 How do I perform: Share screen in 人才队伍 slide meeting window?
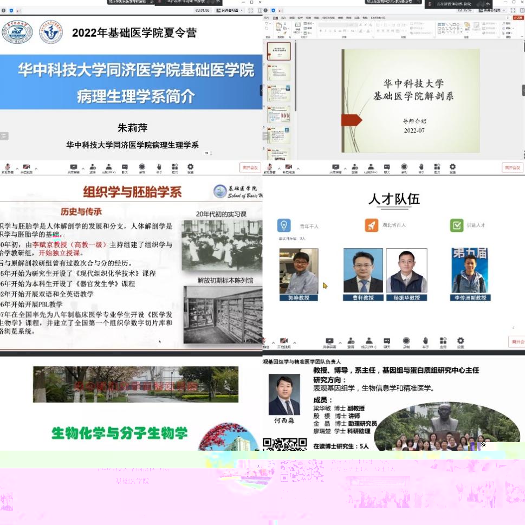click(x=329, y=342)
